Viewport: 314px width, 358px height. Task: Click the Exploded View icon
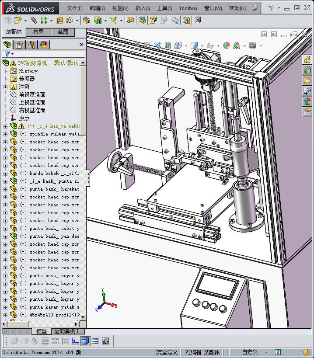[153, 20]
